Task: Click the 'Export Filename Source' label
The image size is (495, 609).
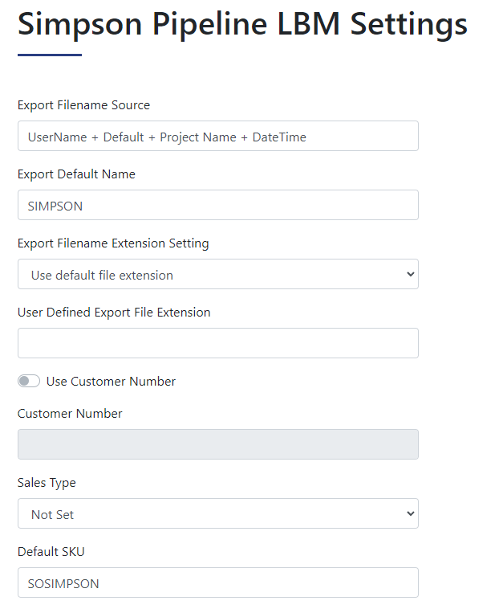Action: (83, 105)
